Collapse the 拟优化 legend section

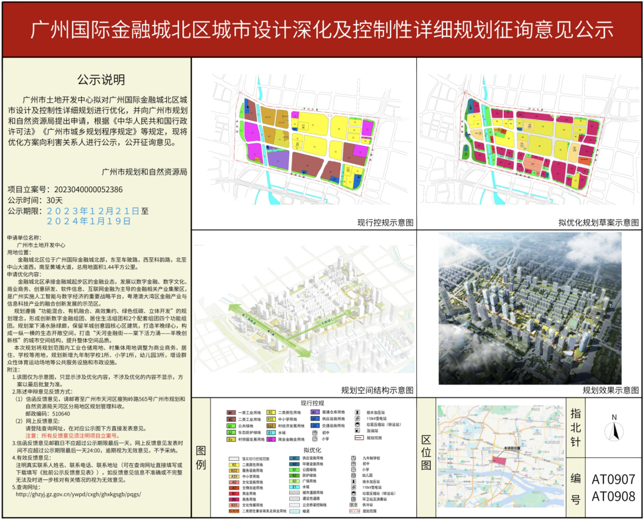click(312, 450)
